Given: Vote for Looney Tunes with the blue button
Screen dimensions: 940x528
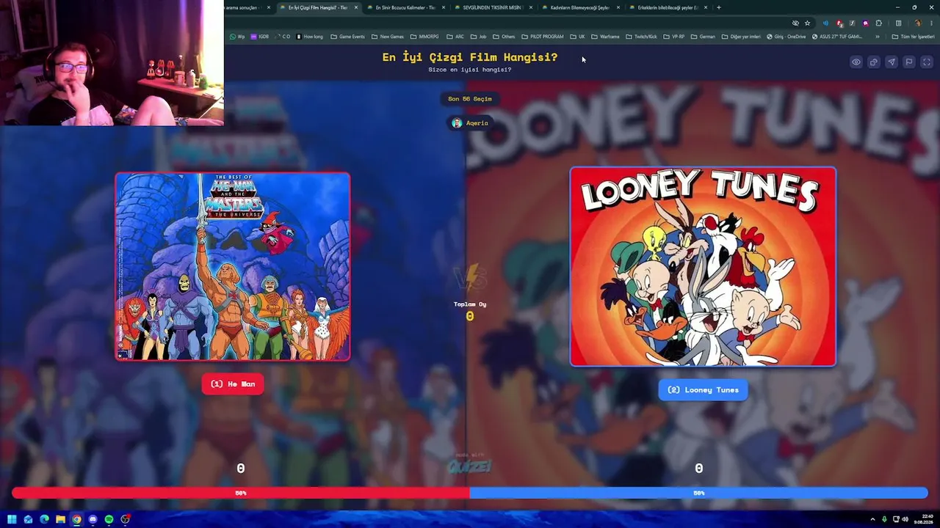Looking at the screenshot, I should tap(703, 390).
